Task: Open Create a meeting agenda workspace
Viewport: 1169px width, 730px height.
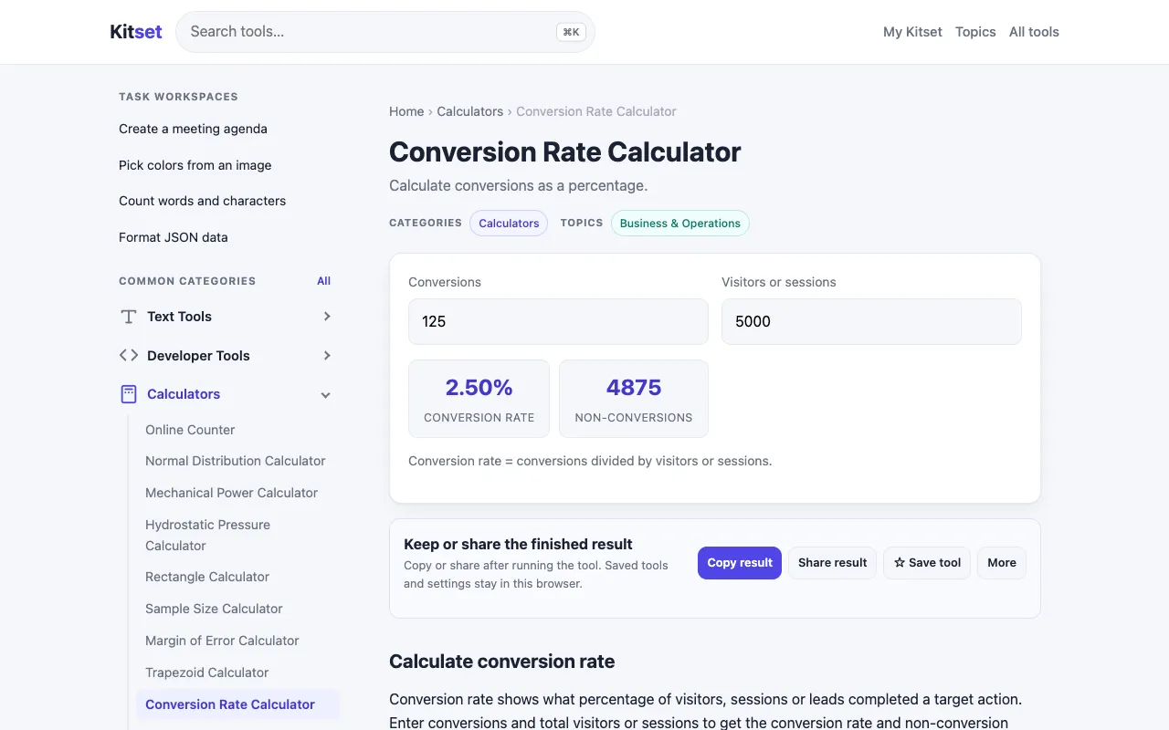Action: (193, 129)
